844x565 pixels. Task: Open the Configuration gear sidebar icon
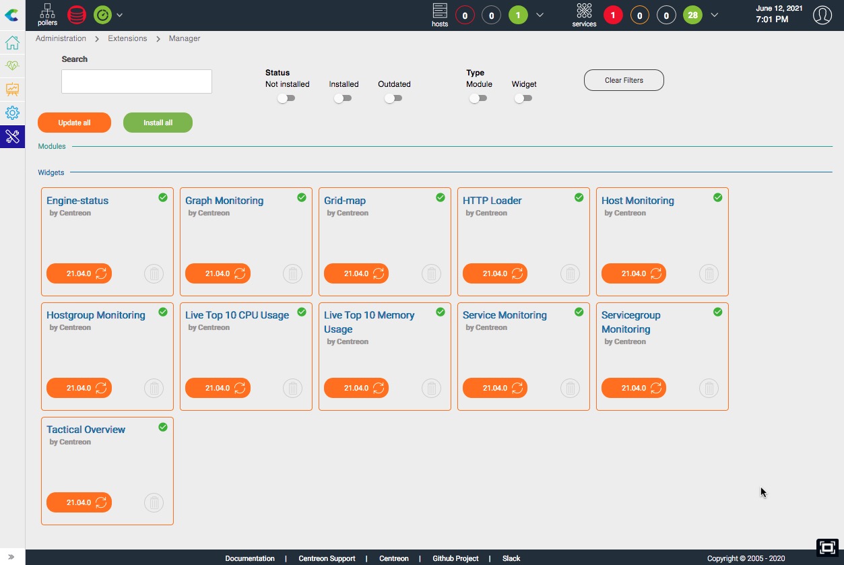(12, 112)
